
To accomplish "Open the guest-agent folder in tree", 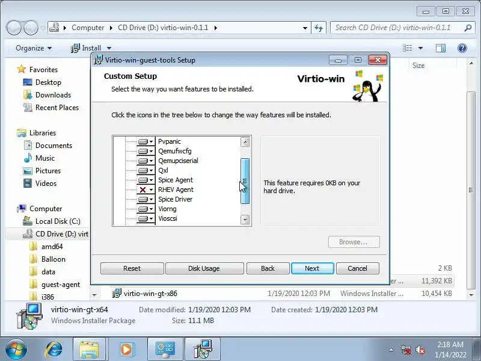I will (x=61, y=285).
